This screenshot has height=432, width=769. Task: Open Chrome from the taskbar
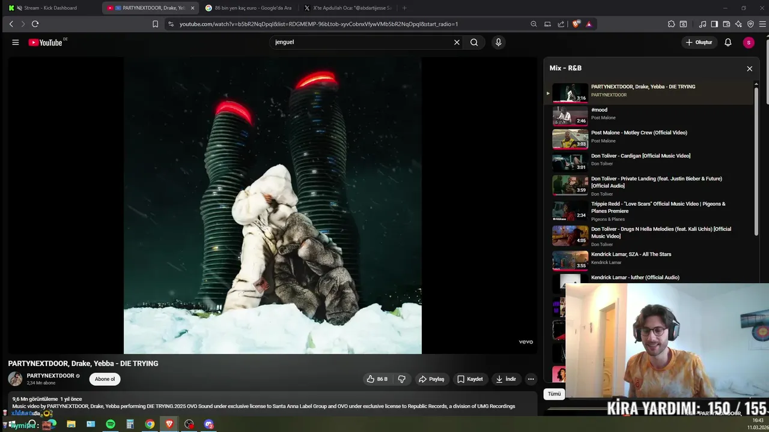coord(150,424)
